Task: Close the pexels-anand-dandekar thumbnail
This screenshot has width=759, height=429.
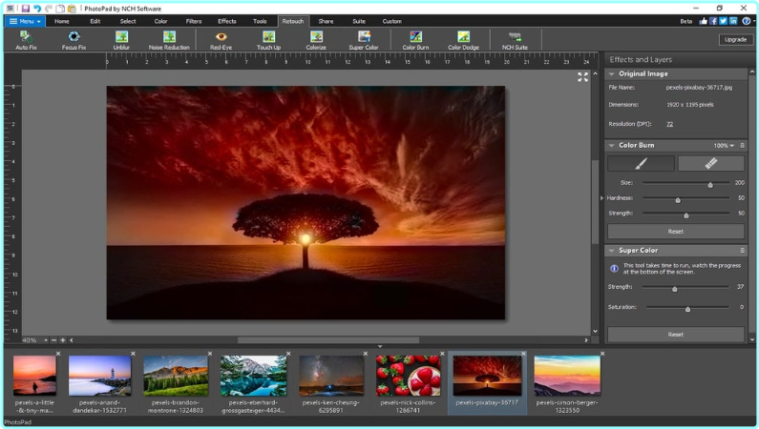Action: [133, 354]
